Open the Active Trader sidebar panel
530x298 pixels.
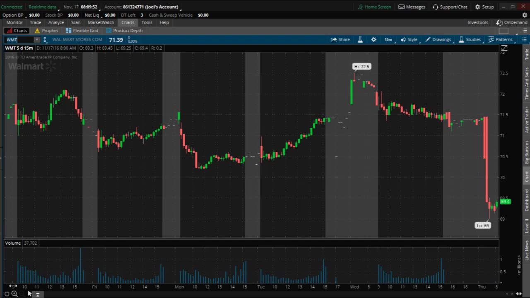[x=527, y=120]
